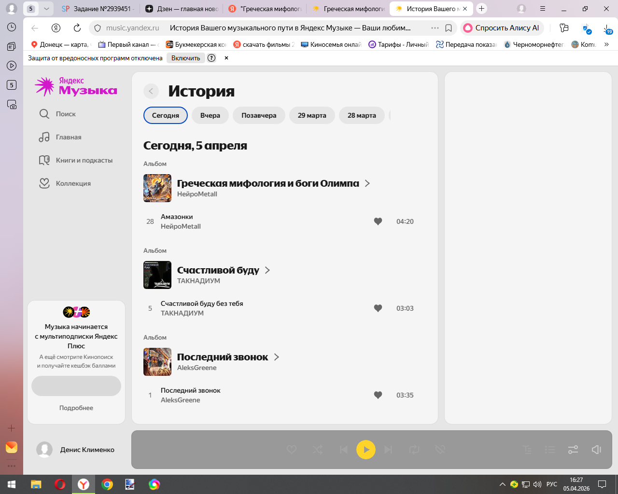Viewport: 618px width, 494px height.
Task: Bookmark this page in the address bar
Action: 449,28
